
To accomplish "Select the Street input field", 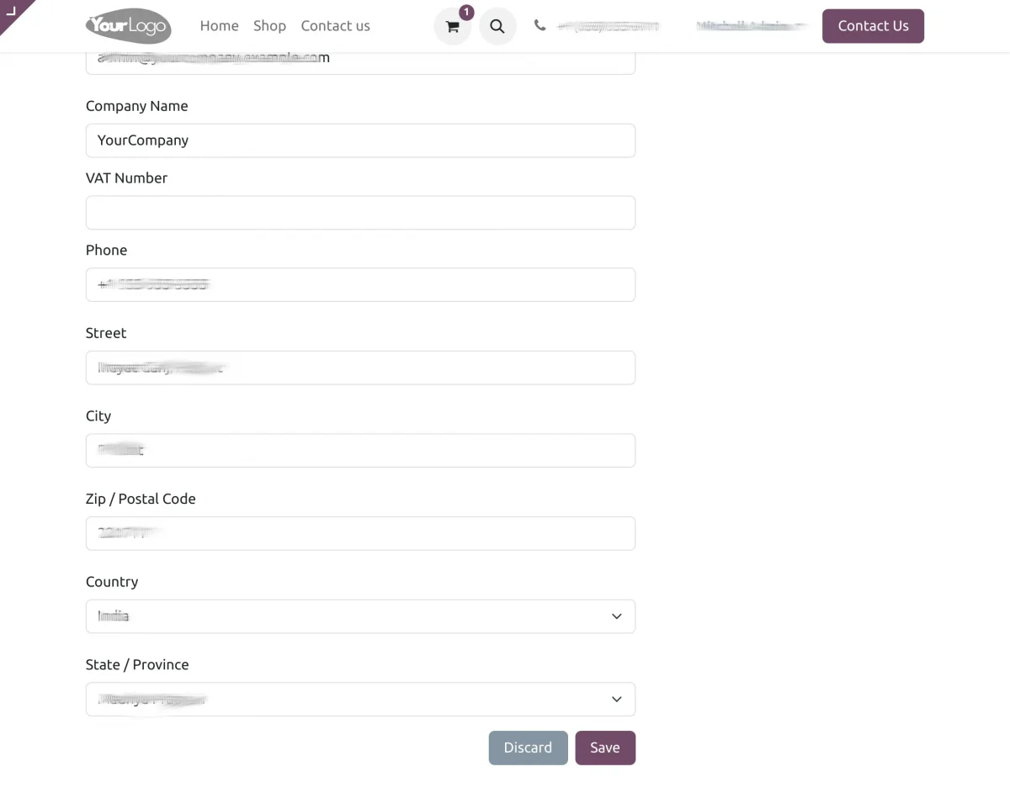I will pos(360,367).
